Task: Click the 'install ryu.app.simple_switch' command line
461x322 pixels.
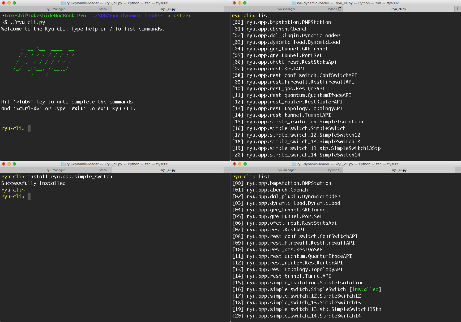Action: 57,177
